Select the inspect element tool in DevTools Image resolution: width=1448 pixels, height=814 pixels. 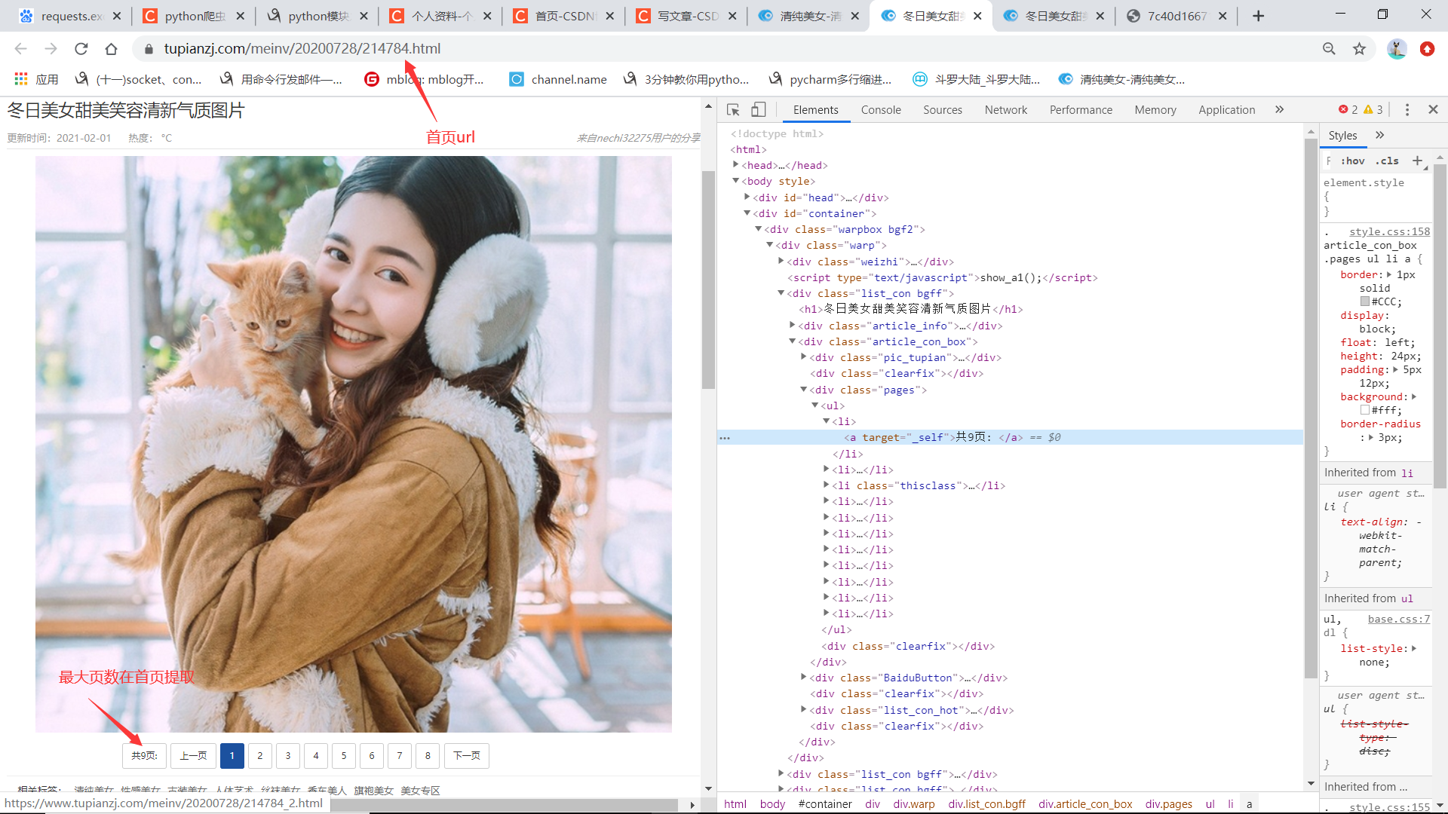click(732, 109)
